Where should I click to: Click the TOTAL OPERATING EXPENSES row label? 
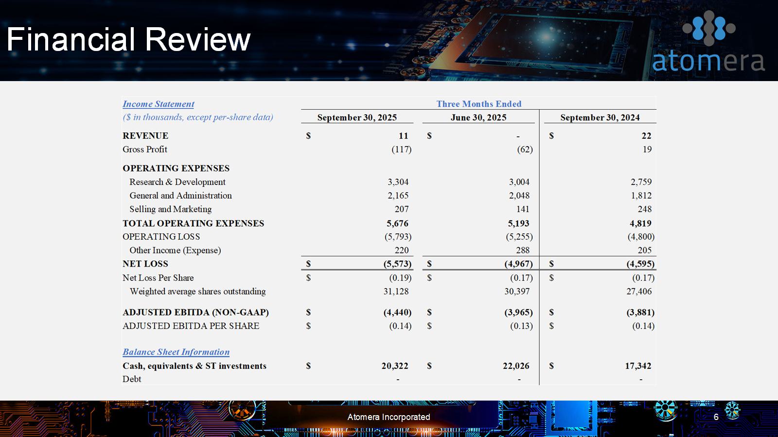point(193,223)
